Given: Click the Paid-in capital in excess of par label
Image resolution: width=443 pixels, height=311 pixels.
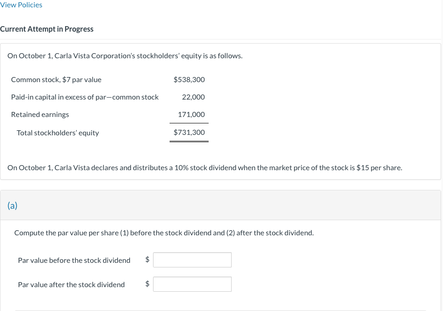Looking at the screenshot, I should (x=85, y=96).
